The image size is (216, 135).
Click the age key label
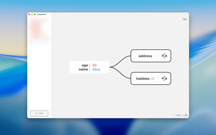tap(85, 65)
